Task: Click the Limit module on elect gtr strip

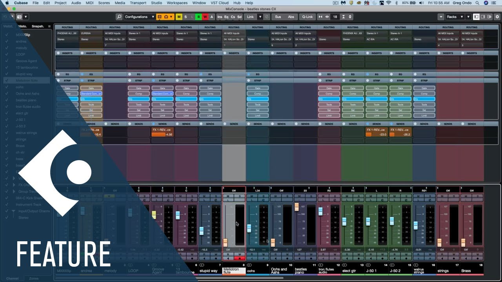Action: coord(353,116)
